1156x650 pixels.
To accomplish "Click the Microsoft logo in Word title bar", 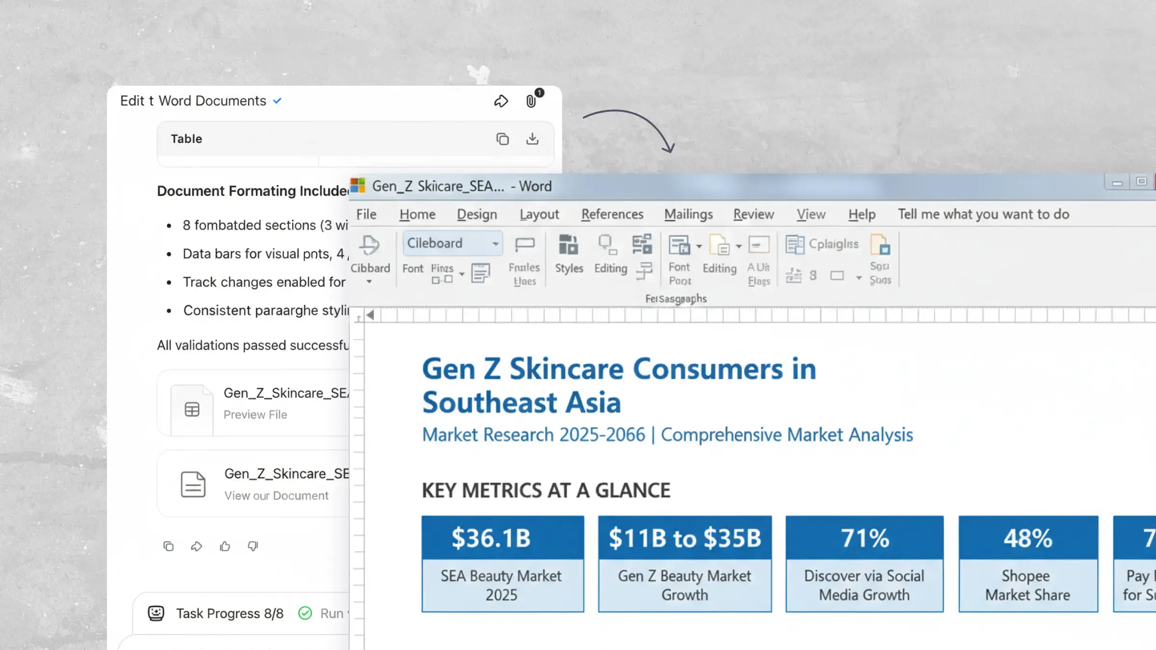I will 358,186.
